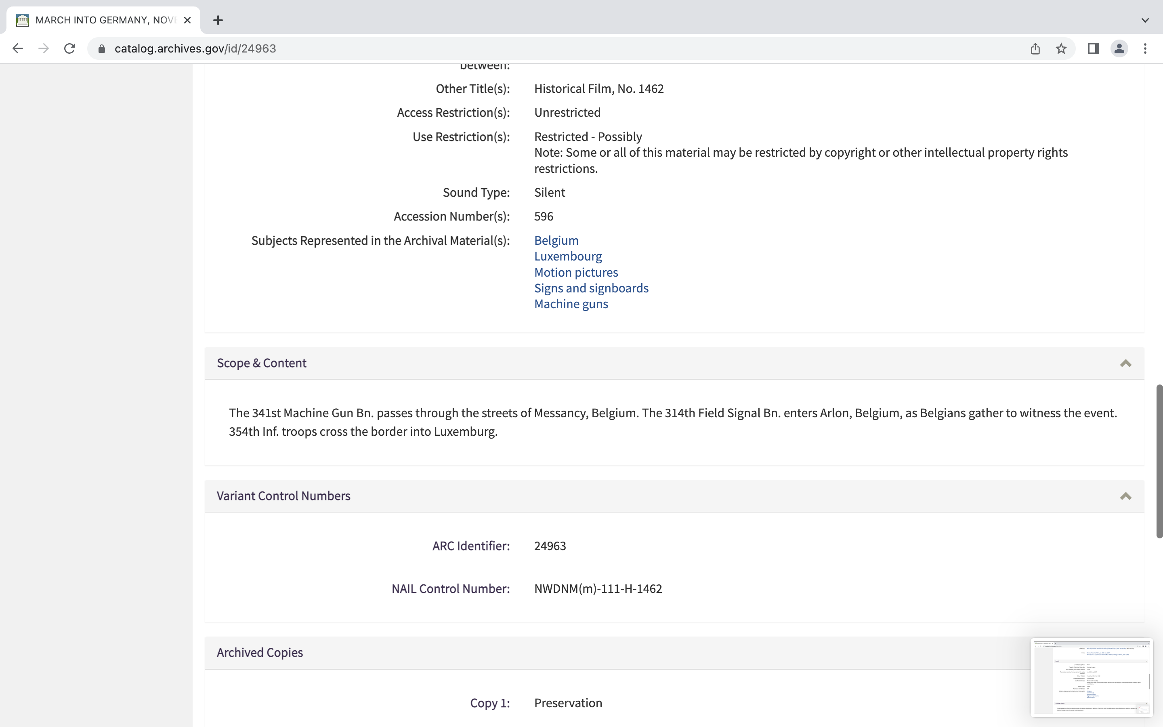Open the browser side panel

(x=1093, y=48)
